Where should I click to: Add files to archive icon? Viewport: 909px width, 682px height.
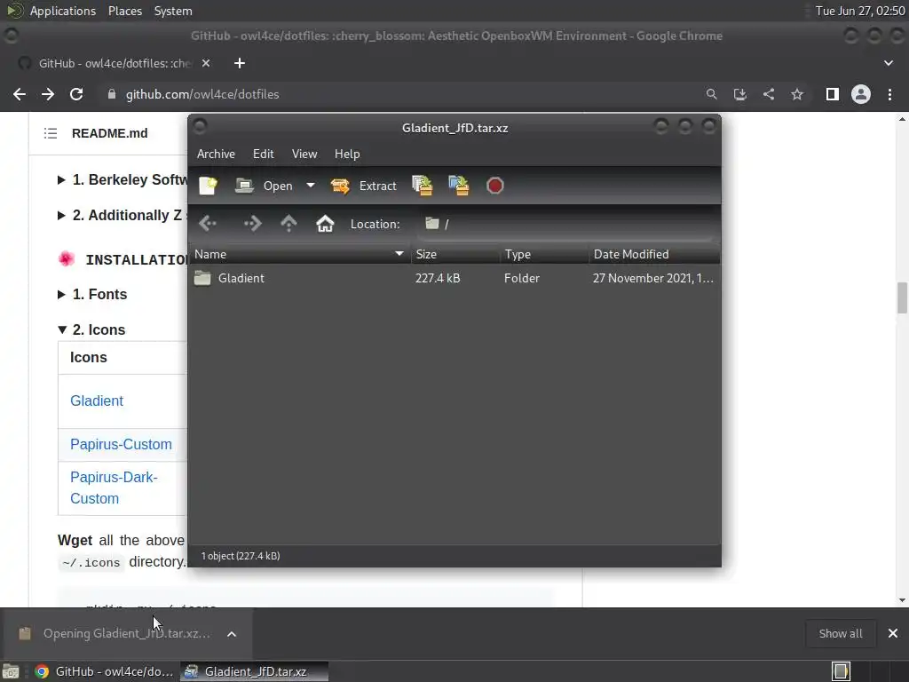pyautogui.click(x=422, y=186)
